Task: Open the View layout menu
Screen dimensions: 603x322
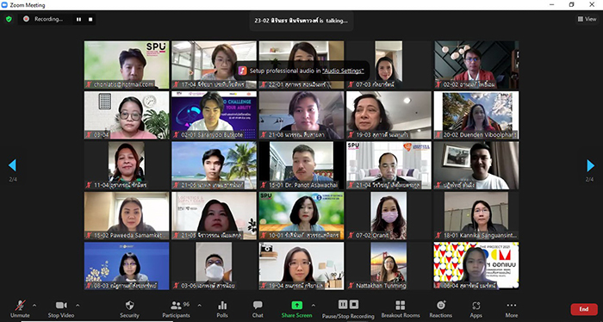Action: click(x=587, y=19)
